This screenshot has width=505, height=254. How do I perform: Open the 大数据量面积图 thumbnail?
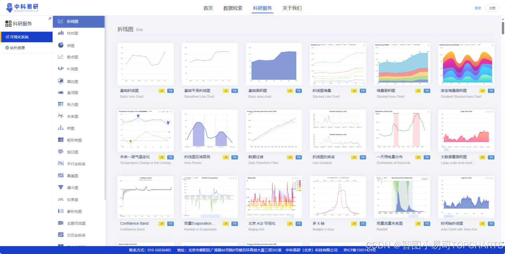tap(466, 131)
